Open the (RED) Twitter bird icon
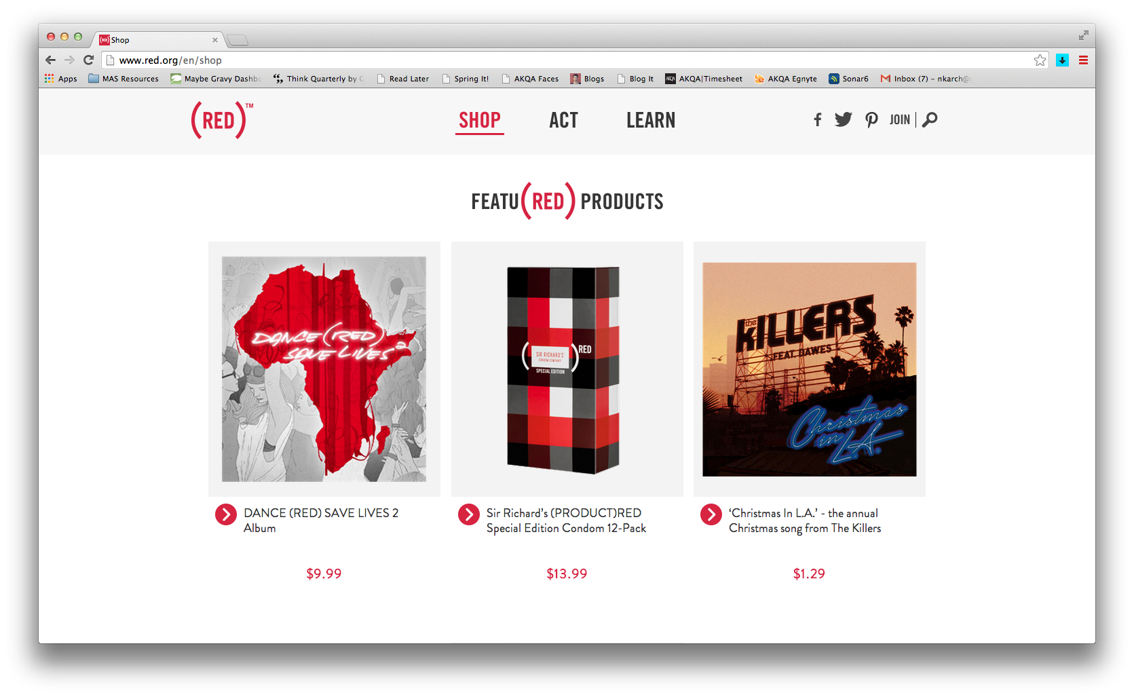This screenshot has height=697, width=1134. click(x=844, y=120)
